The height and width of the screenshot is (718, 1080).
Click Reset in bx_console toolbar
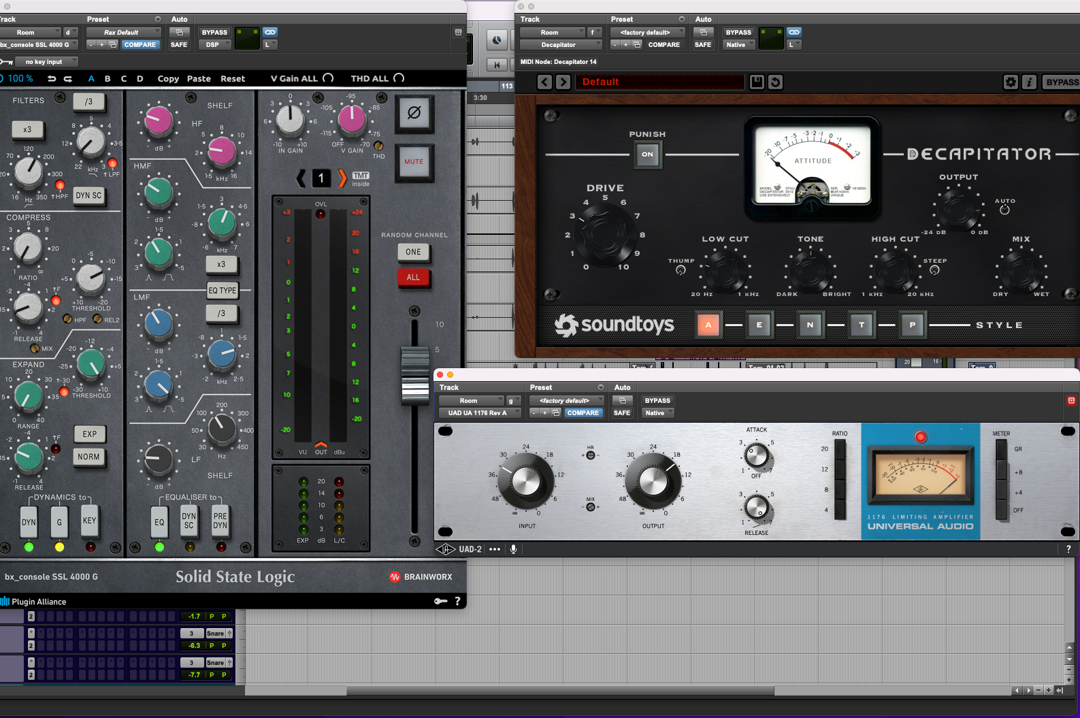click(233, 78)
